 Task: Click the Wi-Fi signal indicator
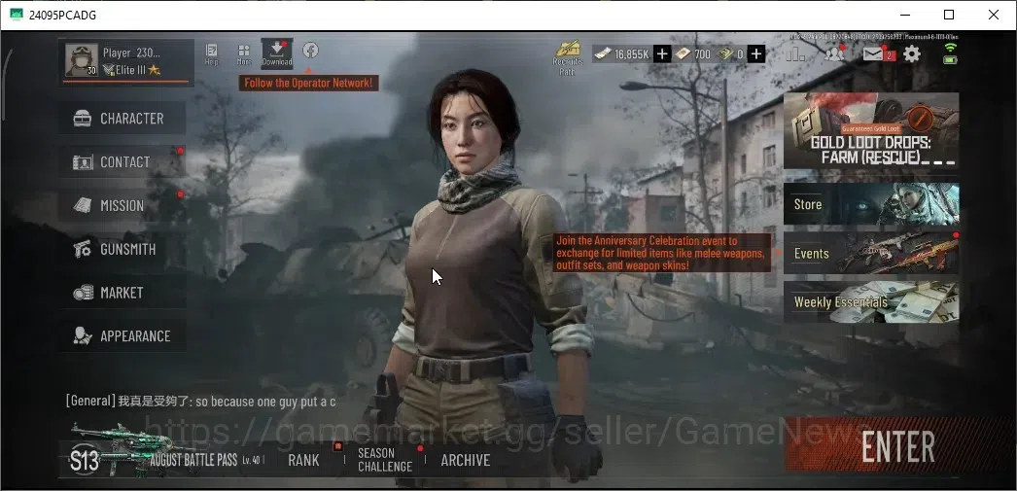click(x=950, y=48)
